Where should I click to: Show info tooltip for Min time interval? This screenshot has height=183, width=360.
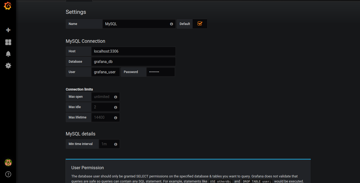(115, 144)
